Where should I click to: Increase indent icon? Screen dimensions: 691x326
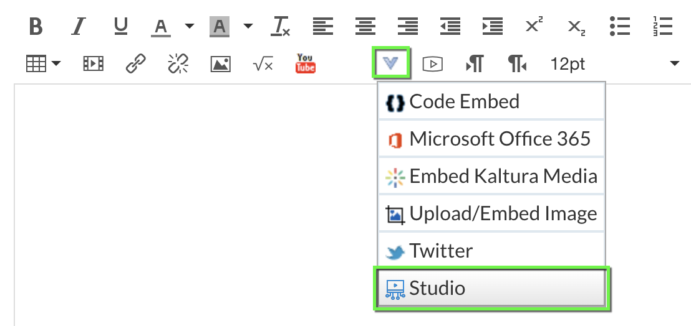(x=492, y=27)
